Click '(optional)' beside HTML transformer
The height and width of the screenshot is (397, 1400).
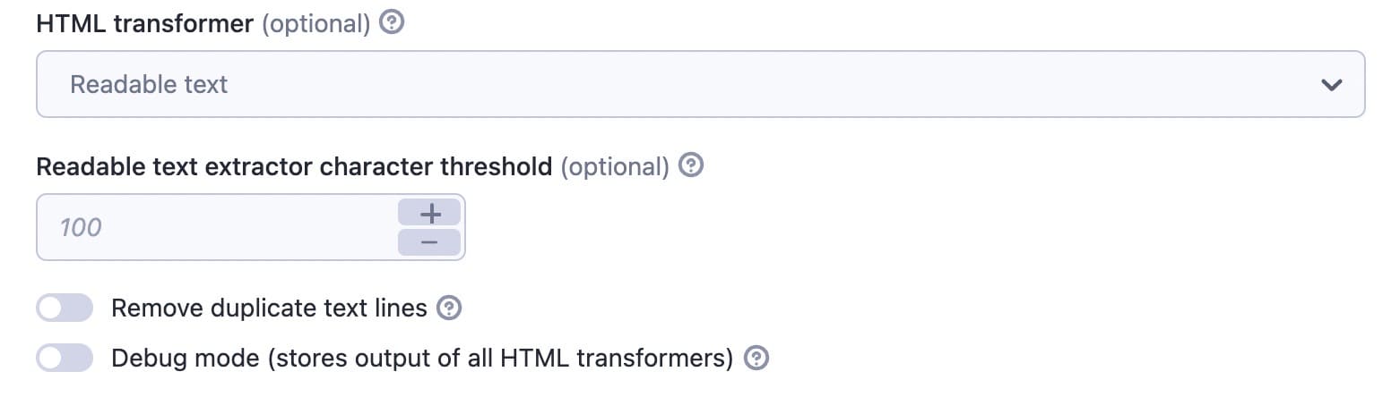tap(315, 24)
